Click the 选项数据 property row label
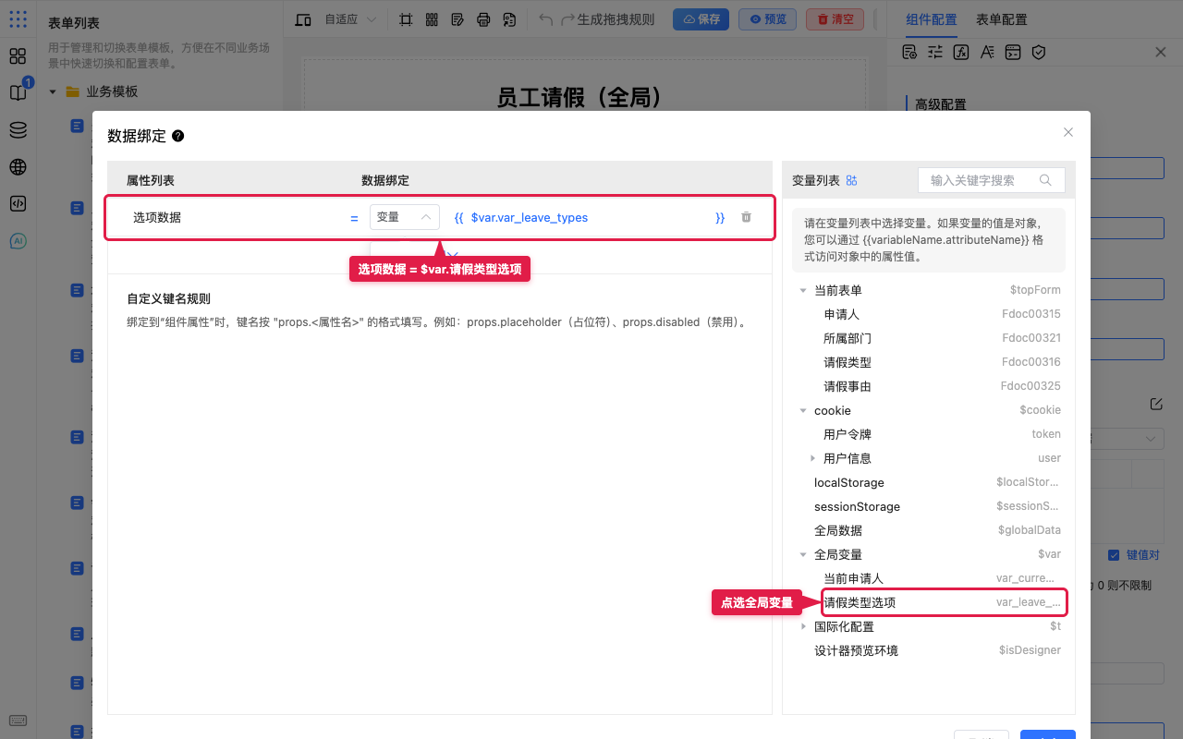This screenshot has height=739, width=1183. point(157,217)
